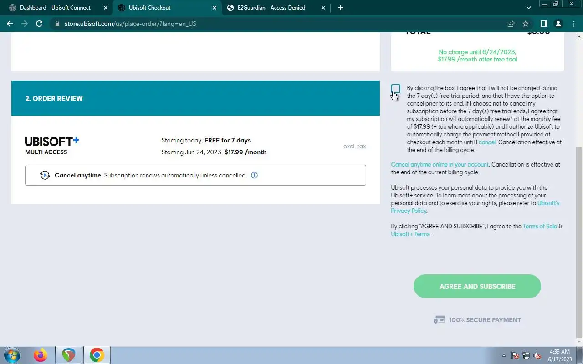Click the renew cycle icon beside Cancel anytime

(x=45, y=175)
